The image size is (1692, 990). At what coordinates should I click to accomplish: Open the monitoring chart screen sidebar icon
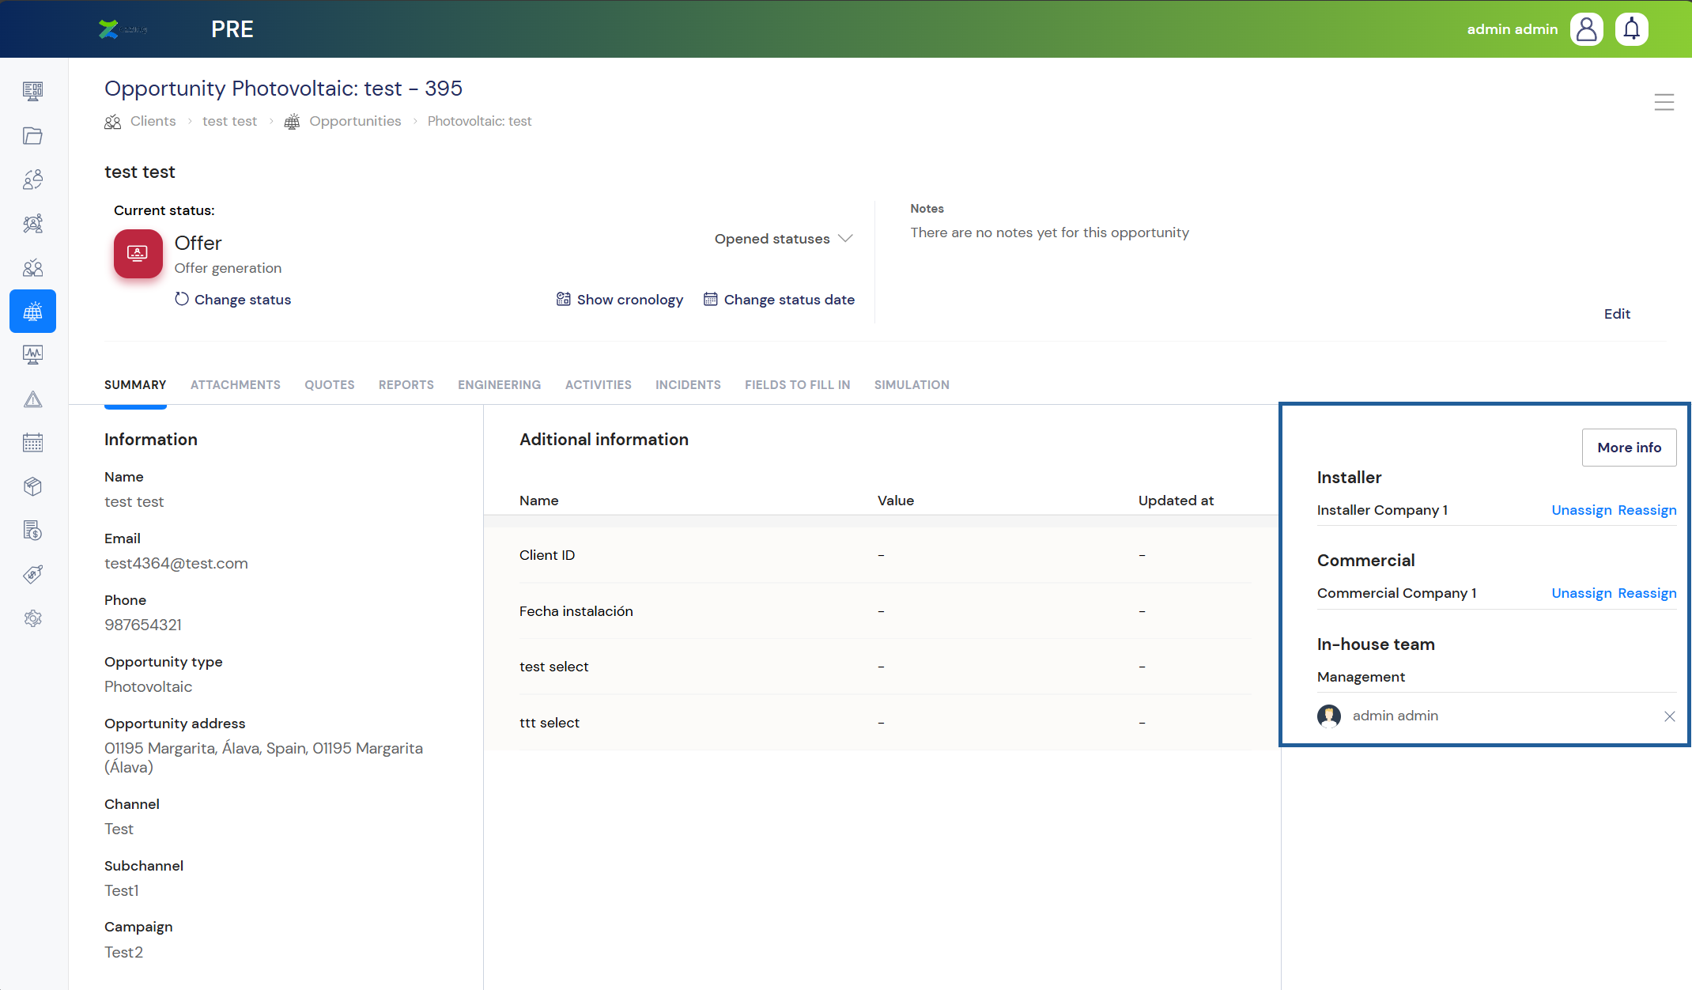32,355
